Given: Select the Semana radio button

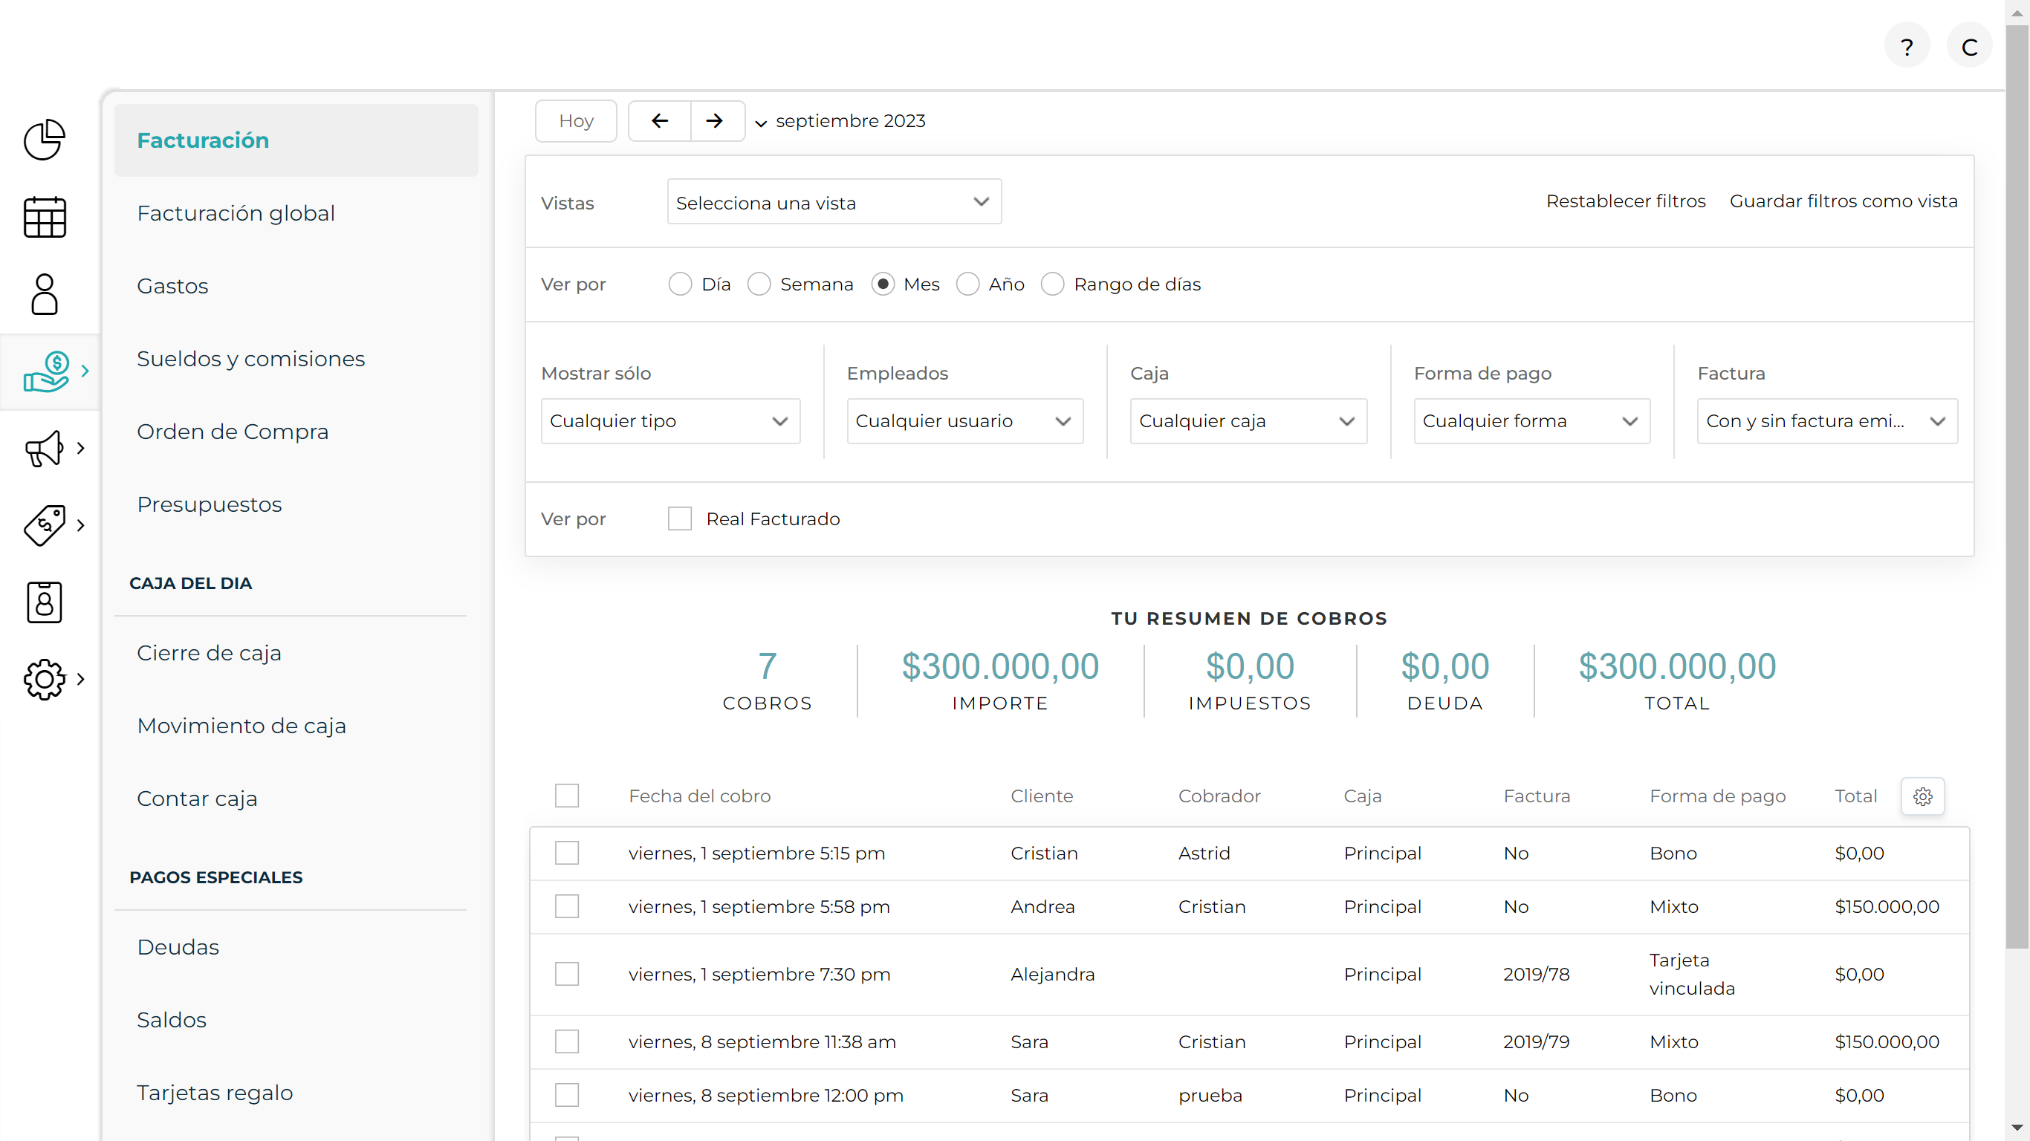Looking at the screenshot, I should click(759, 284).
